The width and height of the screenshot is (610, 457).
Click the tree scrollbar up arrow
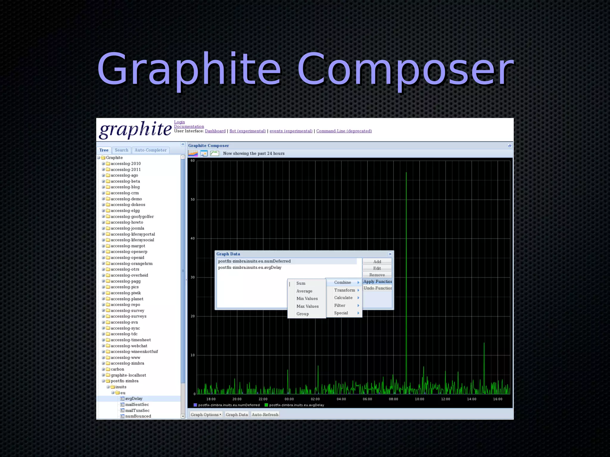tap(183, 157)
